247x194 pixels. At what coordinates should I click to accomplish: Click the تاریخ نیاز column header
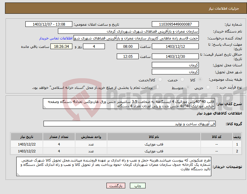point(27,137)
